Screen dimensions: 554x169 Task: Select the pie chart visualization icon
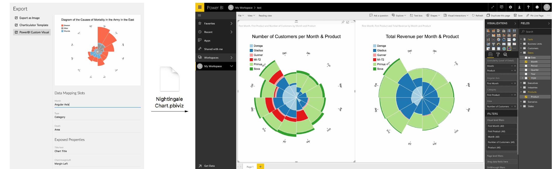[498, 40]
